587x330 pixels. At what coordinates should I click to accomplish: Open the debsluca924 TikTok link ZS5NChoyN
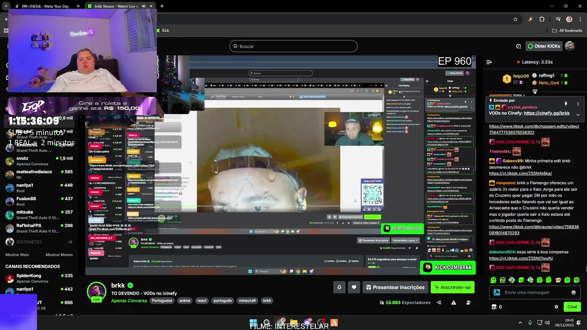pos(521,258)
